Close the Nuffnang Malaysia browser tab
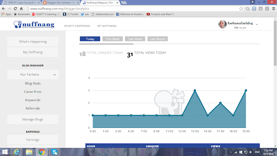This screenshot has width=277, height=156. pos(117,3)
